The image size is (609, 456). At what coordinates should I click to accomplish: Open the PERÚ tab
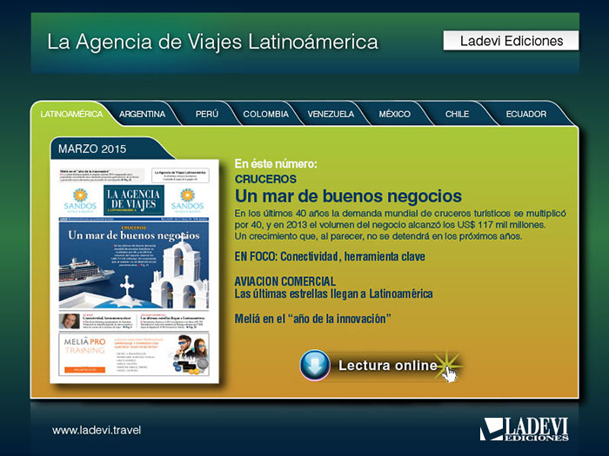click(x=207, y=114)
